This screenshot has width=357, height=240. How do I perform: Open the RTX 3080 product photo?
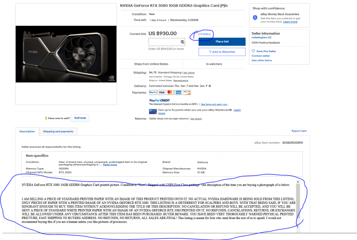coord(66,54)
